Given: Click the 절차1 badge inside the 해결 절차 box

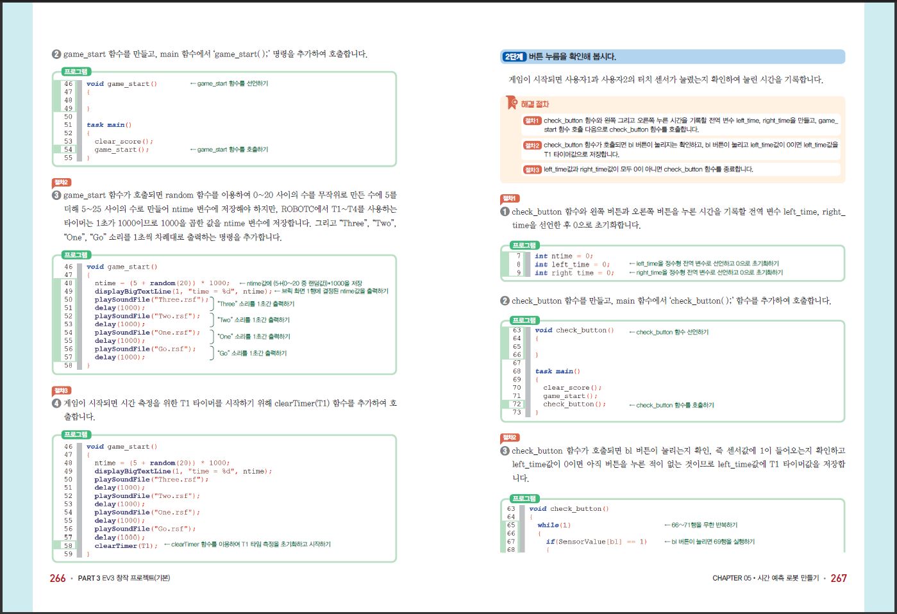Looking at the screenshot, I should point(532,120).
